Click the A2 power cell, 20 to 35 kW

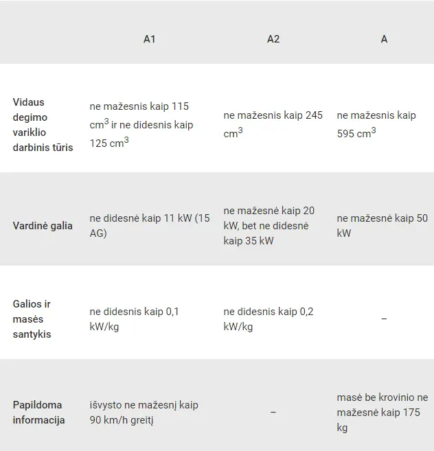(269, 225)
